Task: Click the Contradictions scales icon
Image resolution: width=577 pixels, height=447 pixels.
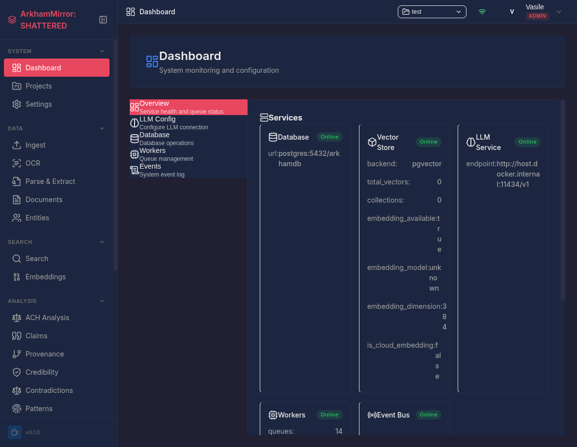Action: pos(17,390)
